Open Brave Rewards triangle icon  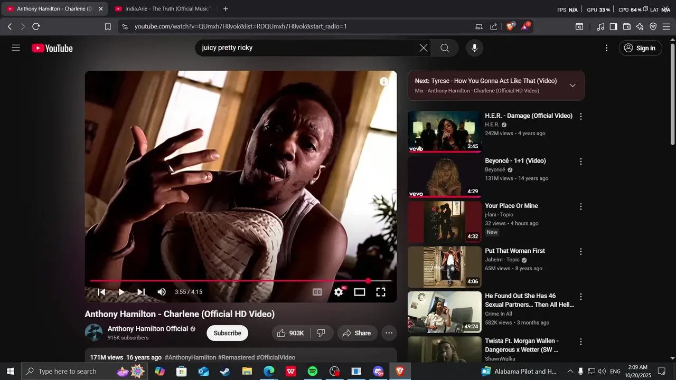click(525, 26)
